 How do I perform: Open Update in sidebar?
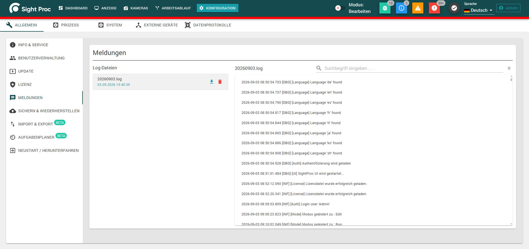44,71
